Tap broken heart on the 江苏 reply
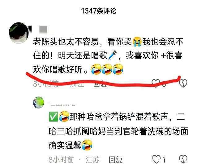 [183, 159]
